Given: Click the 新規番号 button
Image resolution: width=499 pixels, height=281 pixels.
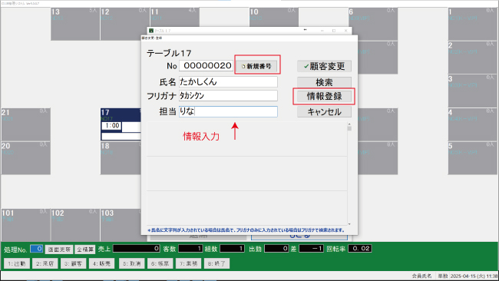Looking at the screenshot, I should pyautogui.click(x=257, y=66).
